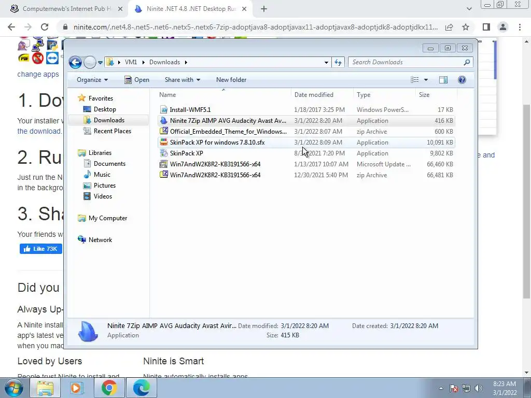Open Recent Places in navigation pane
This screenshot has height=398, width=531.
pyautogui.click(x=112, y=131)
